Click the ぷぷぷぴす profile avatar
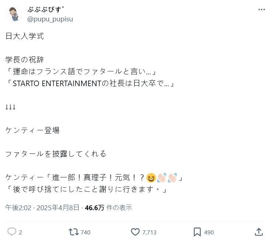Image resolution: width=271 pixels, height=244 pixels. tap(14, 14)
